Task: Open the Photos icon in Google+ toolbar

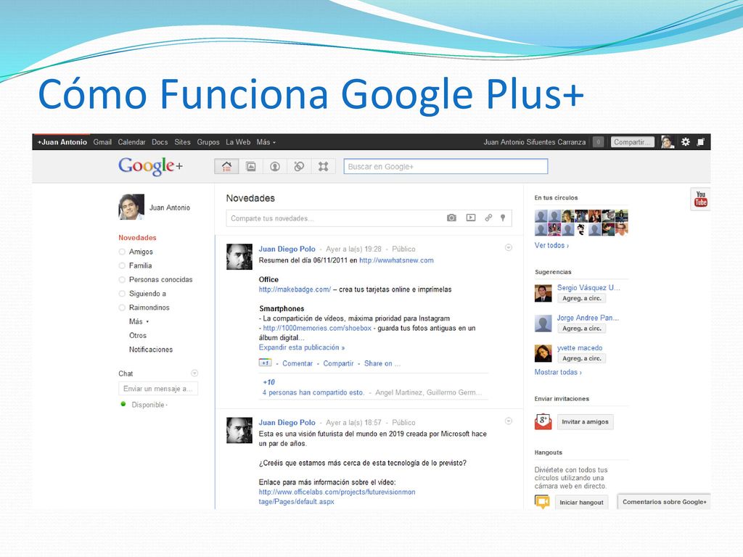Action: [x=251, y=166]
